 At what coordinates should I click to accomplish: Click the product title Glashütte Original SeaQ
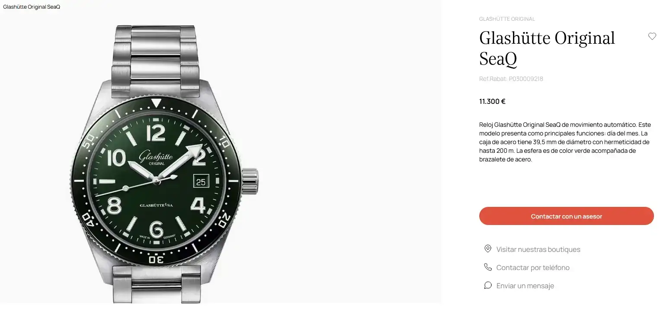[547, 48]
